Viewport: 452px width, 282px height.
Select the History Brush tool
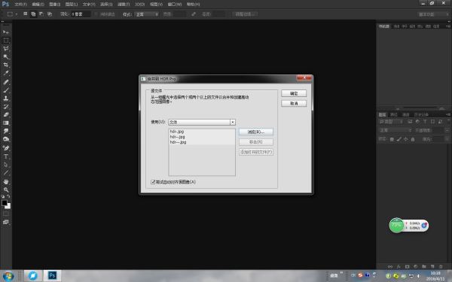(6, 107)
